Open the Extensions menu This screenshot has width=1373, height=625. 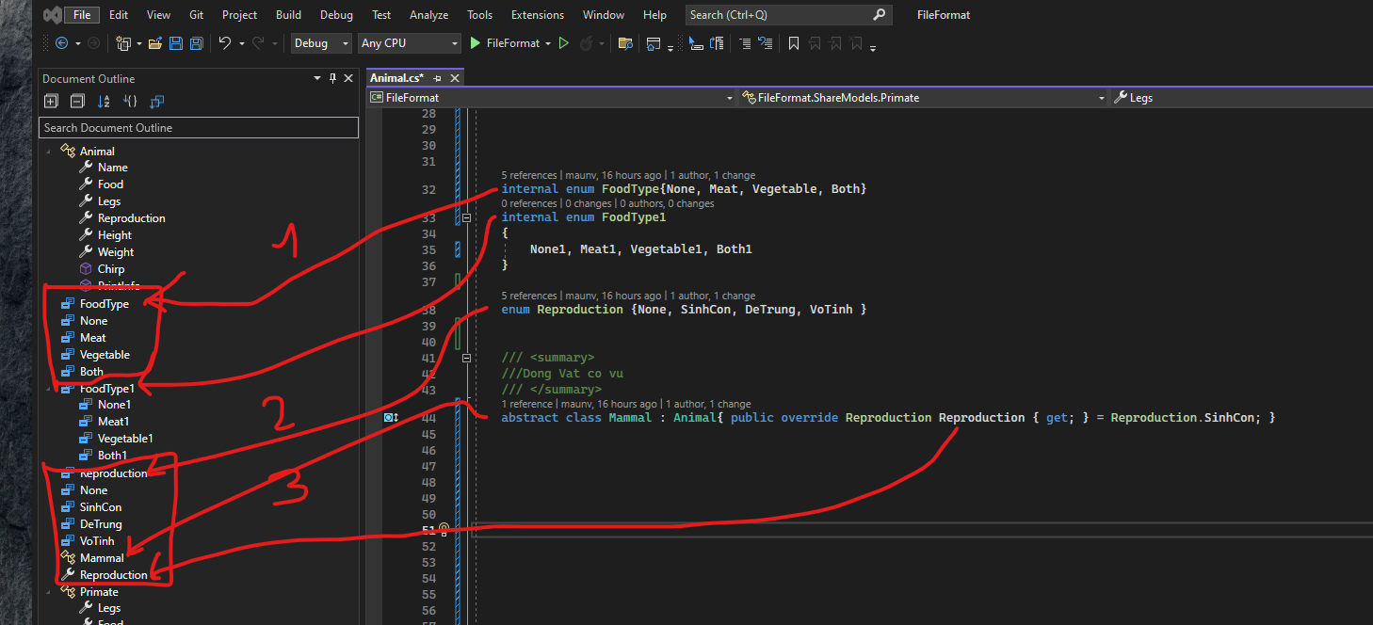tap(537, 15)
